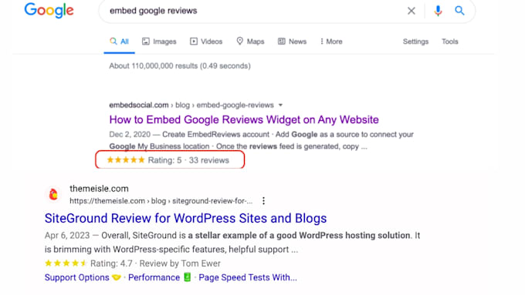Image resolution: width=525 pixels, height=295 pixels.
Task: Start voice search with microphone icon
Action: pos(438,11)
